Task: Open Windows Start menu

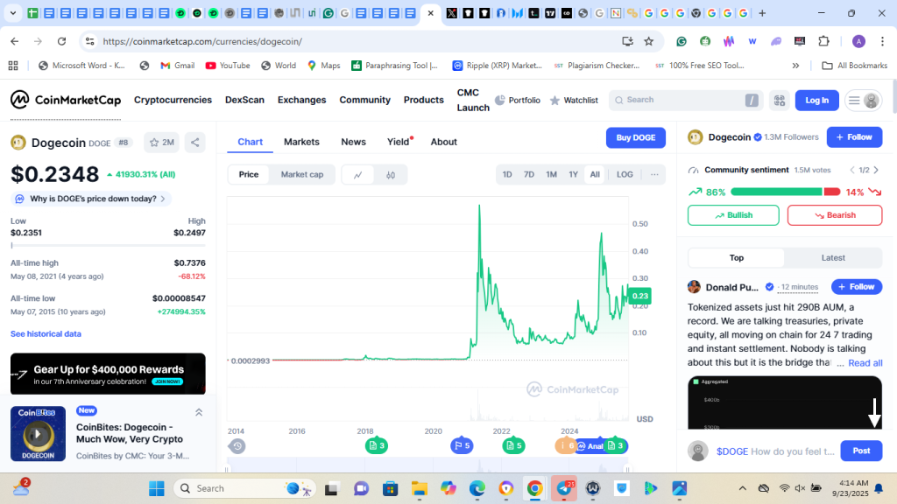Action: pyautogui.click(x=156, y=488)
